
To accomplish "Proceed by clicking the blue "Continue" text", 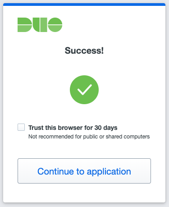I will point(55,171).
